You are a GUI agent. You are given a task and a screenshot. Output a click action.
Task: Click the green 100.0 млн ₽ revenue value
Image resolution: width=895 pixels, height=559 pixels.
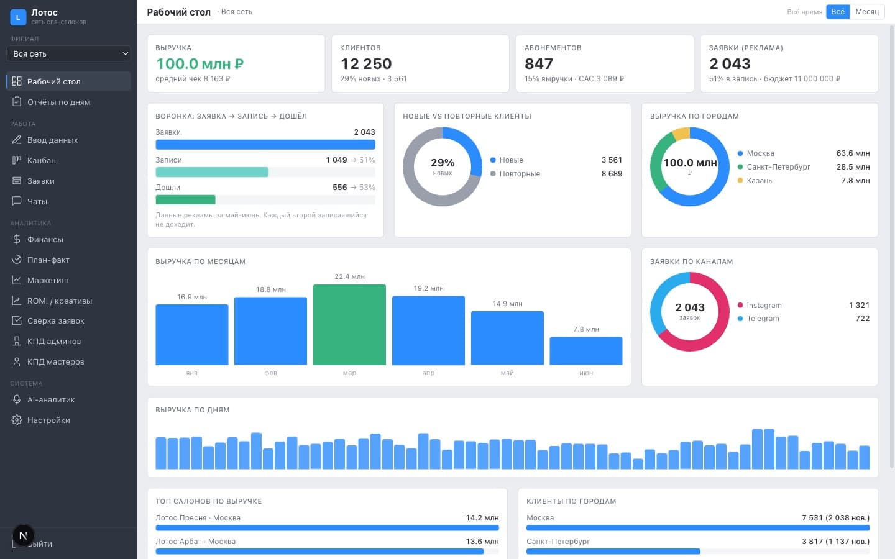(x=200, y=63)
